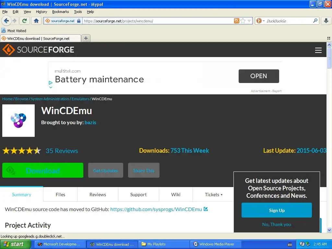Open the Edit menu
332x249 pixels.
coord(16,12)
